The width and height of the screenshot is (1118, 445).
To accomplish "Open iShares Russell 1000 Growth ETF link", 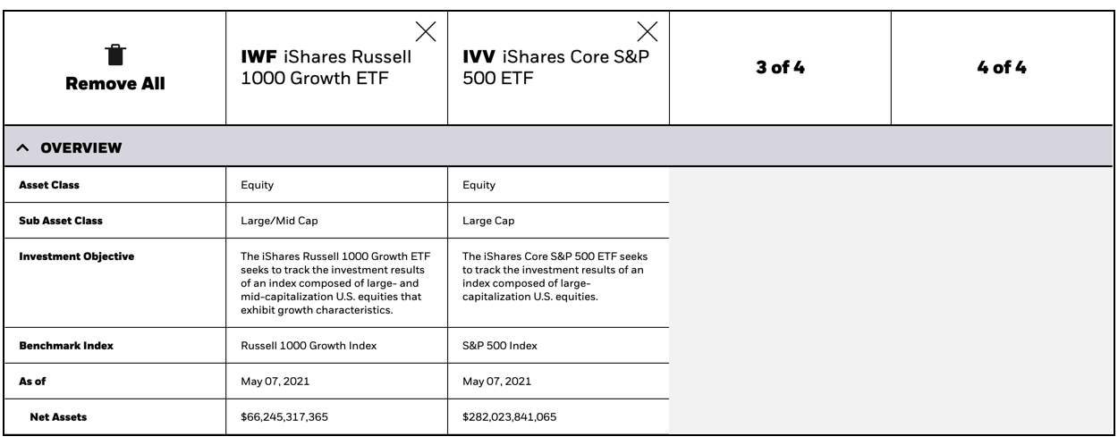I will 326,68.
